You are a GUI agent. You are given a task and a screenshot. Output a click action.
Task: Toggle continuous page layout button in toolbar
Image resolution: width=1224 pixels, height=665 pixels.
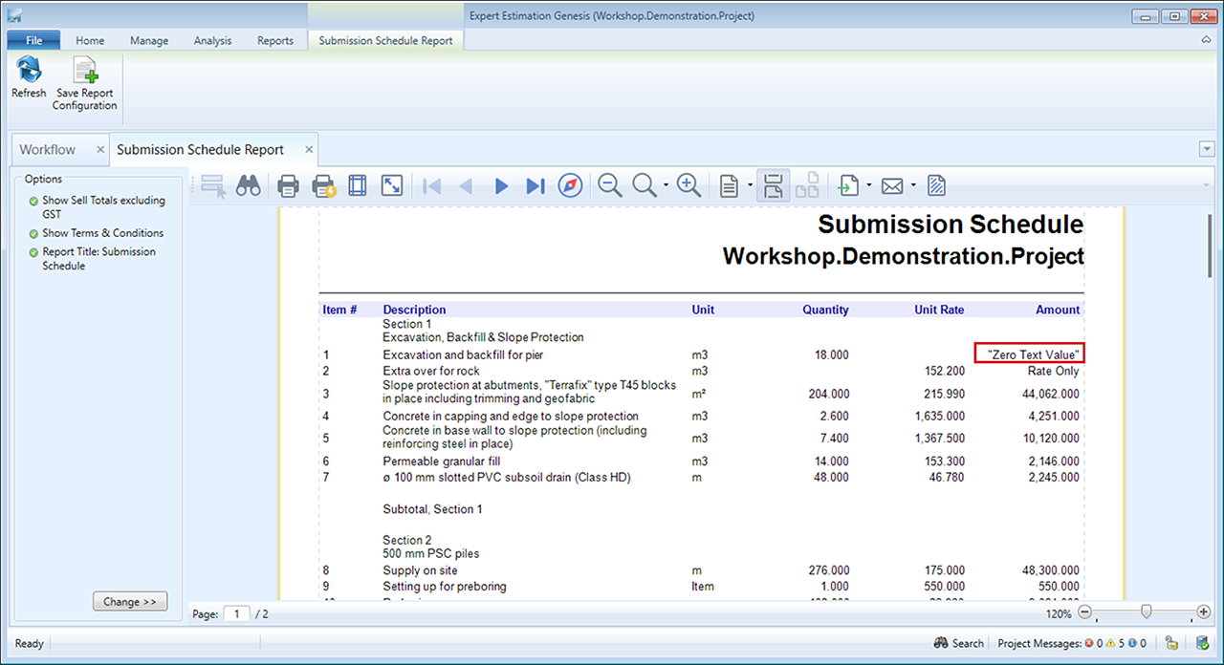pos(774,185)
